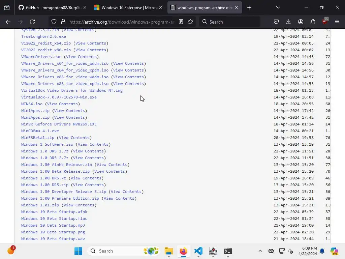Toggle Reader View icon in address bar
This screenshot has width=345, height=259.
tap(181, 22)
